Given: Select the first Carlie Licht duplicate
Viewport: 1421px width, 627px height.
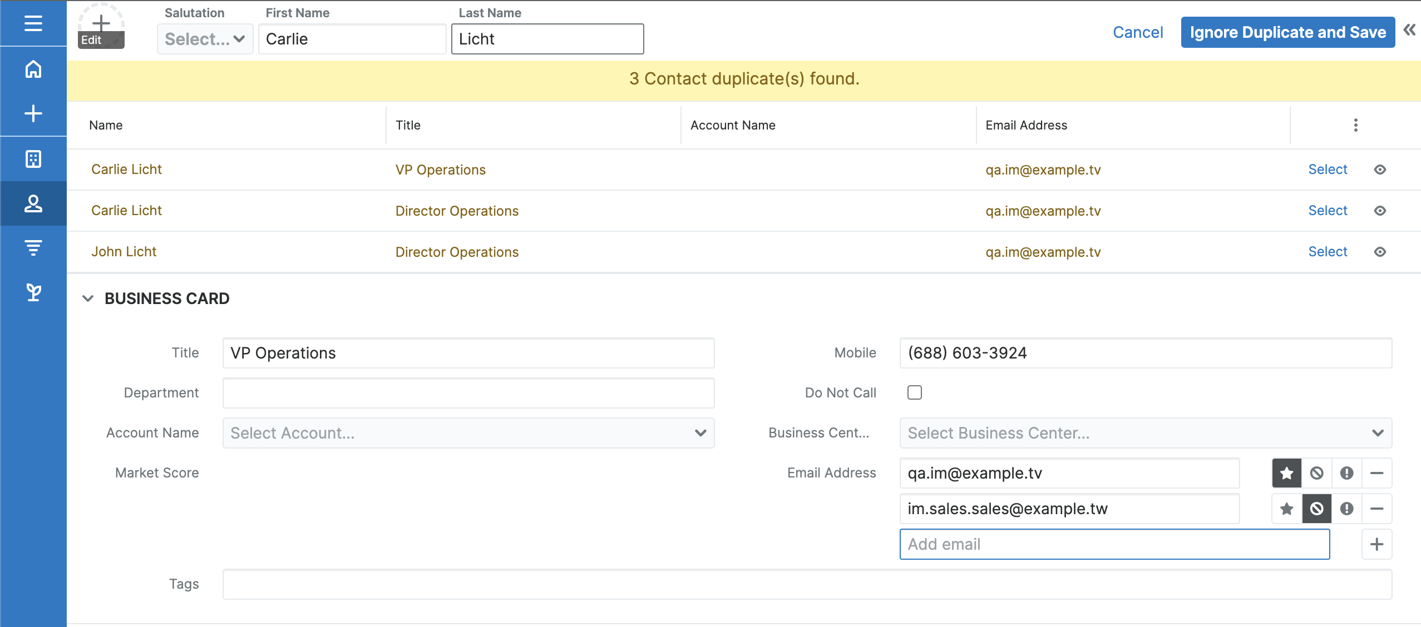Looking at the screenshot, I should tap(1328, 170).
